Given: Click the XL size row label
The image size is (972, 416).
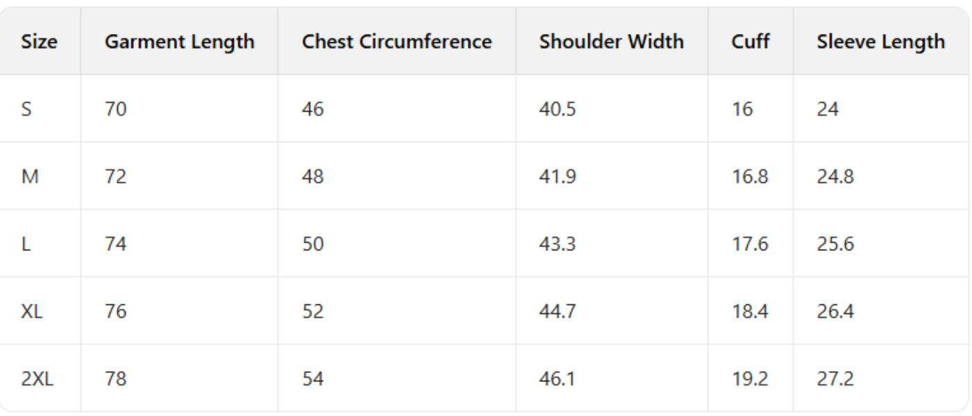Looking at the screenshot, I should click(32, 311).
